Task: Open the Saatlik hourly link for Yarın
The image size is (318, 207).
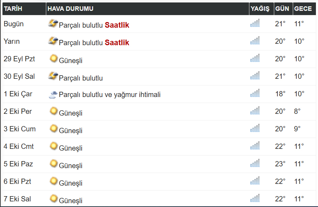Action: [117, 43]
